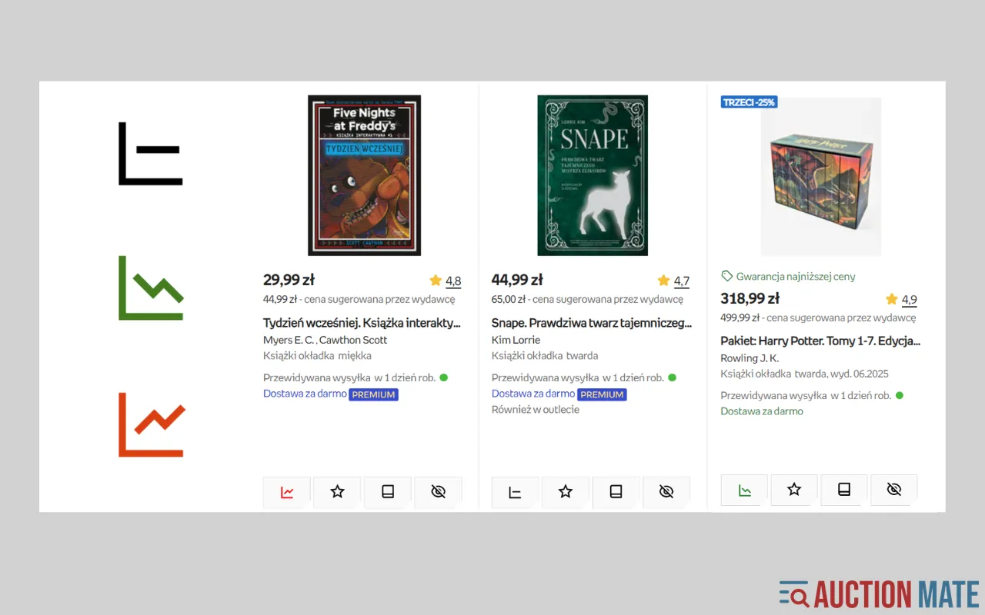Click the Five Nights at Freddy's cover image
985x615 pixels.
(x=364, y=175)
